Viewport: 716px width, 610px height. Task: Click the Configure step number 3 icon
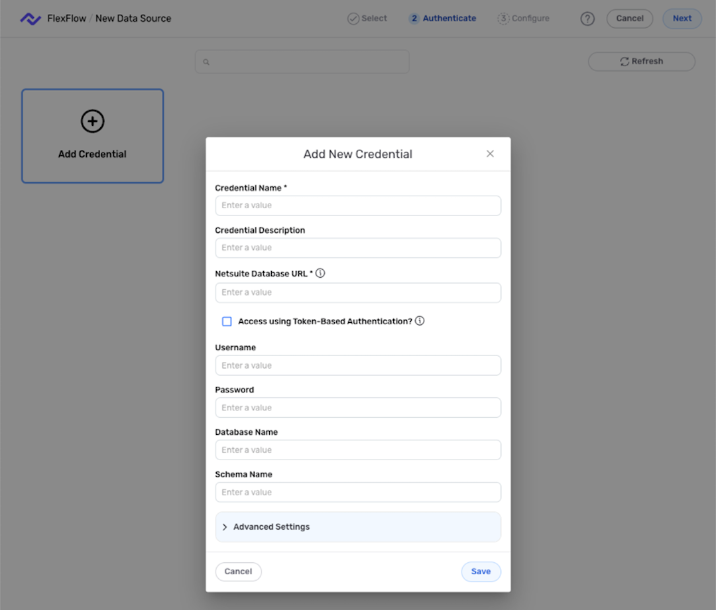(503, 19)
